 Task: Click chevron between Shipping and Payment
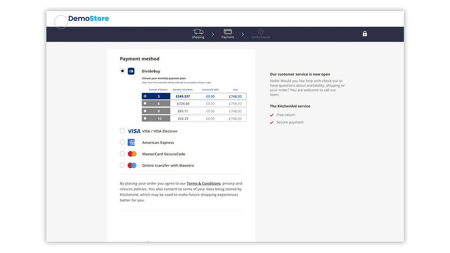[x=213, y=34]
